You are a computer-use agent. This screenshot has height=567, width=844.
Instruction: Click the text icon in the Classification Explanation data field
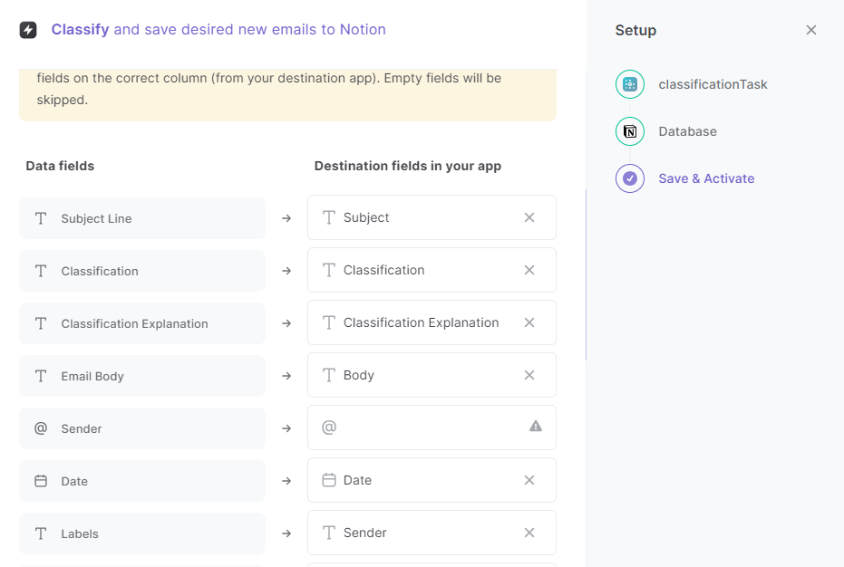tap(41, 323)
